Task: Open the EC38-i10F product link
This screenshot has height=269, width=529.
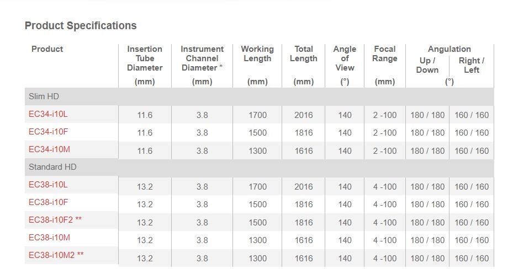Action: click(x=48, y=202)
